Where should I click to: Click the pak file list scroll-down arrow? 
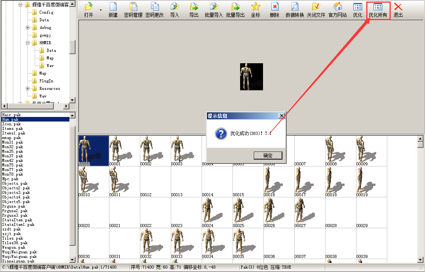72,259
